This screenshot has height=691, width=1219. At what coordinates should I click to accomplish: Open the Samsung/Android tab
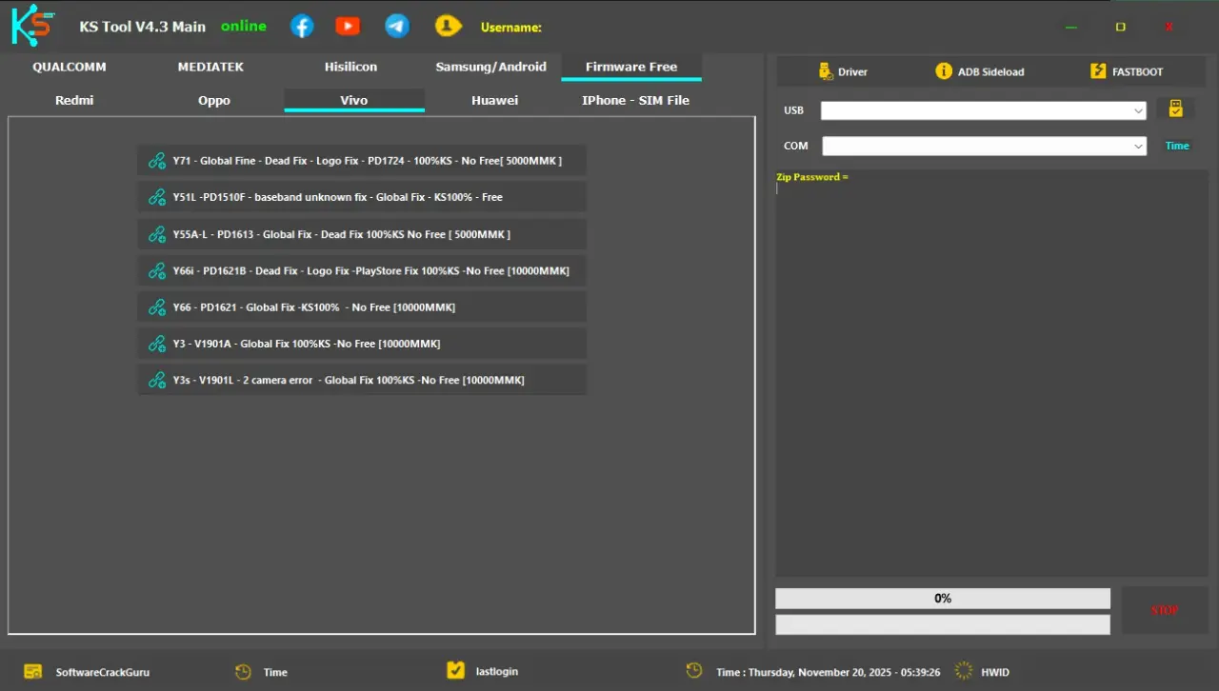pyautogui.click(x=491, y=67)
